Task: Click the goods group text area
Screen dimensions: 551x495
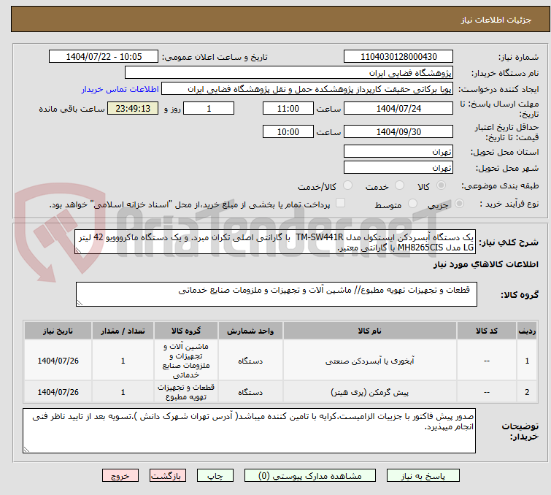Action: point(277,294)
